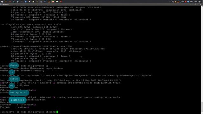The width and height of the screenshot is (203, 114).
Task: Maximize or restore the terminal window
Action: coord(195,4)
